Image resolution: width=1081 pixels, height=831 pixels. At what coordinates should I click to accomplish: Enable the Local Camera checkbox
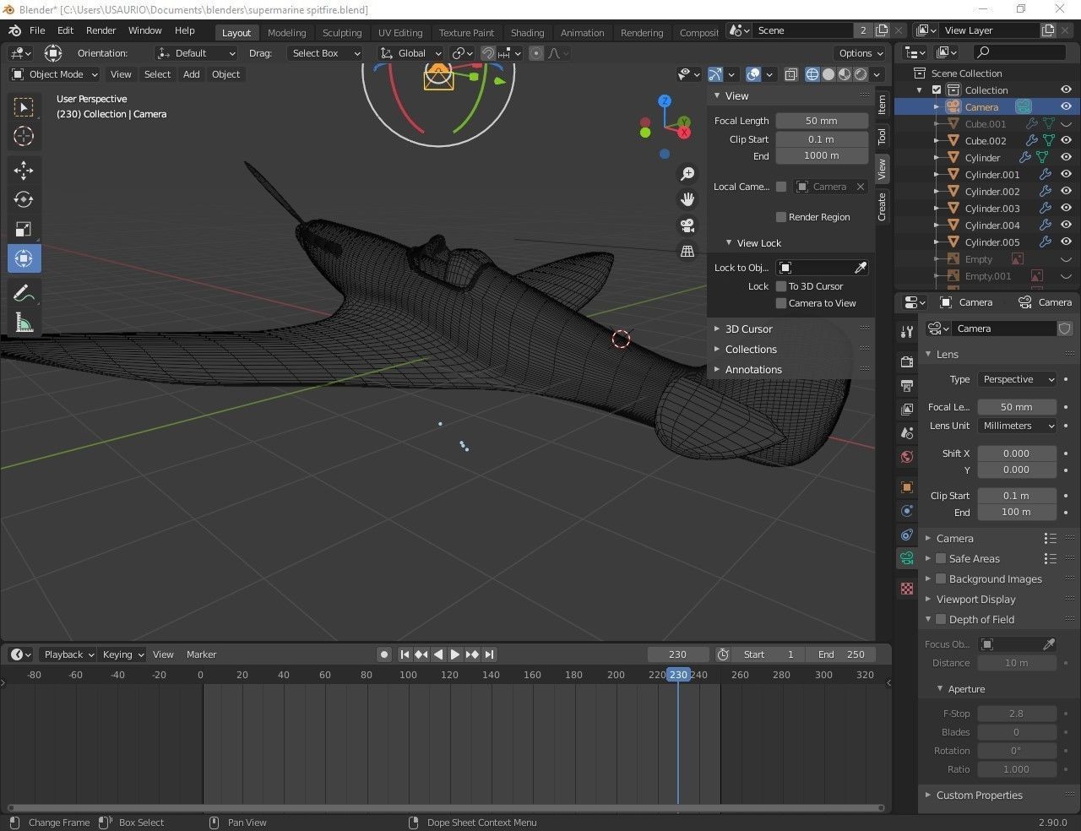(781, 187)
